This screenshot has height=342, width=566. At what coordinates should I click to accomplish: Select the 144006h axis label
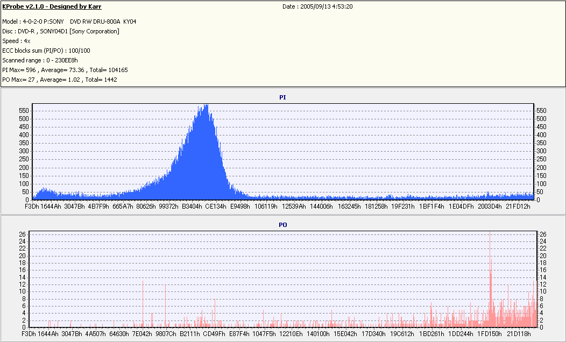point(321,206)
